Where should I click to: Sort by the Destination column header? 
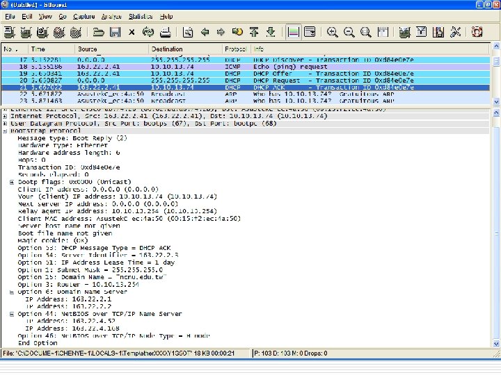(185, 49)
